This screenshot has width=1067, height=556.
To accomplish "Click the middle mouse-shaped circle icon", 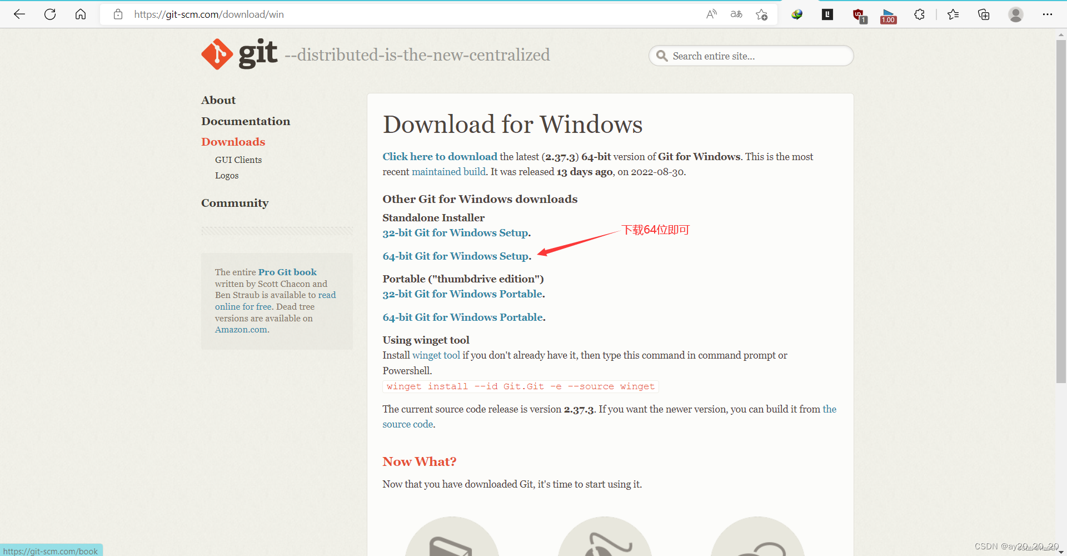I will click(605, 537).
